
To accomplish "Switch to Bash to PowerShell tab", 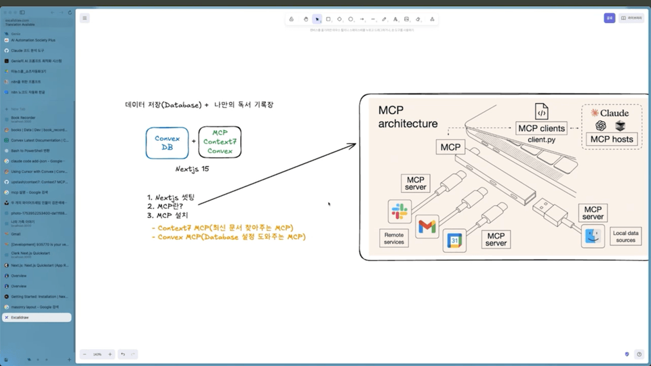I will pos(37,150).
